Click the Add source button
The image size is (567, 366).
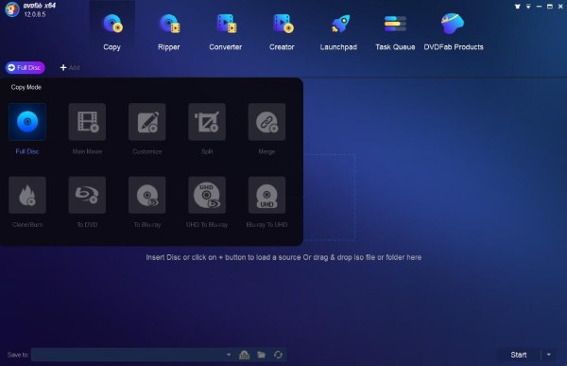click(x=70, y=68)
